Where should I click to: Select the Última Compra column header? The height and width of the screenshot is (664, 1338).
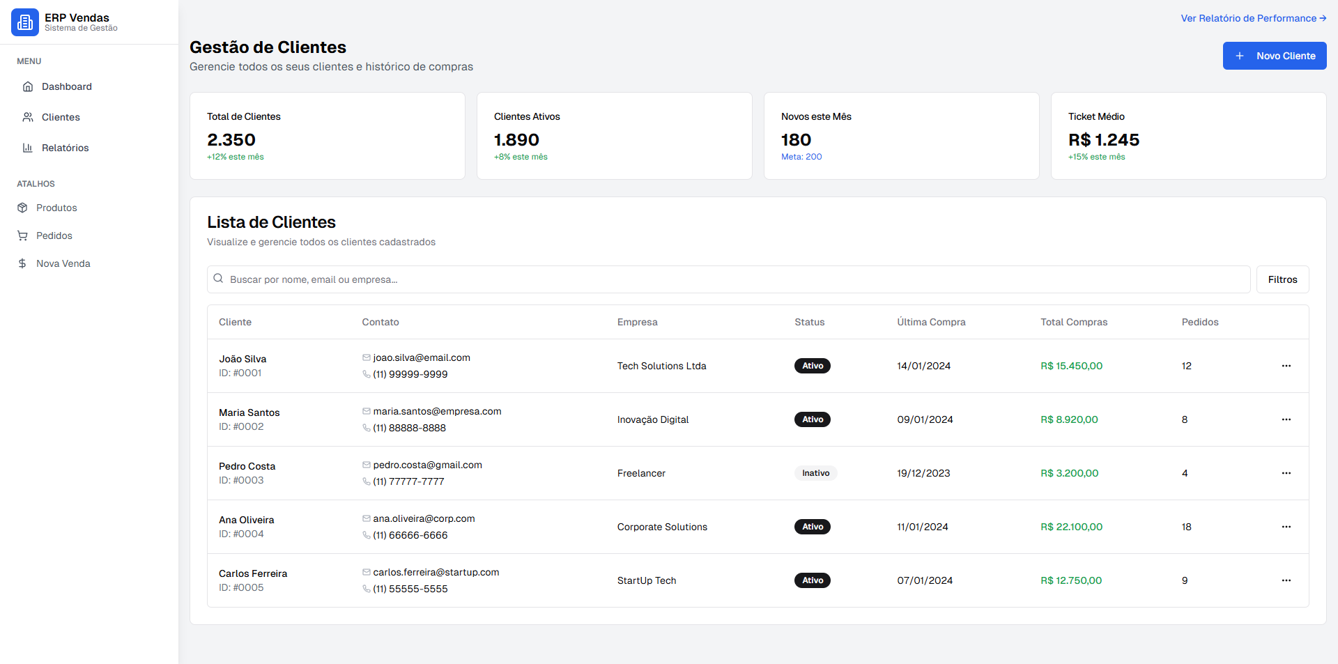pos(931,322)
